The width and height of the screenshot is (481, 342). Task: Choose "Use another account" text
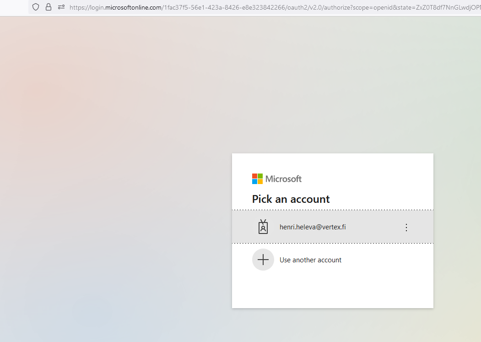tap(310, 260)
